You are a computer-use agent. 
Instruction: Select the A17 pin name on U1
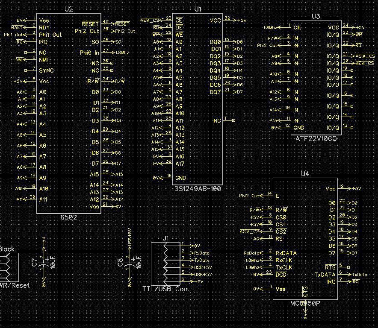180,164
